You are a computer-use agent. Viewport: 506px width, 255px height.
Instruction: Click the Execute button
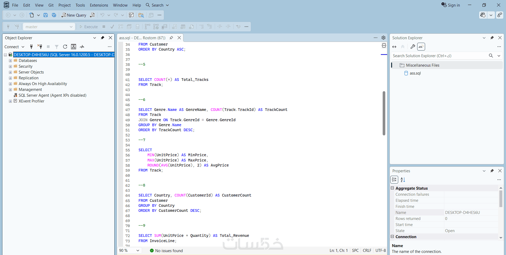coord(89,27)
